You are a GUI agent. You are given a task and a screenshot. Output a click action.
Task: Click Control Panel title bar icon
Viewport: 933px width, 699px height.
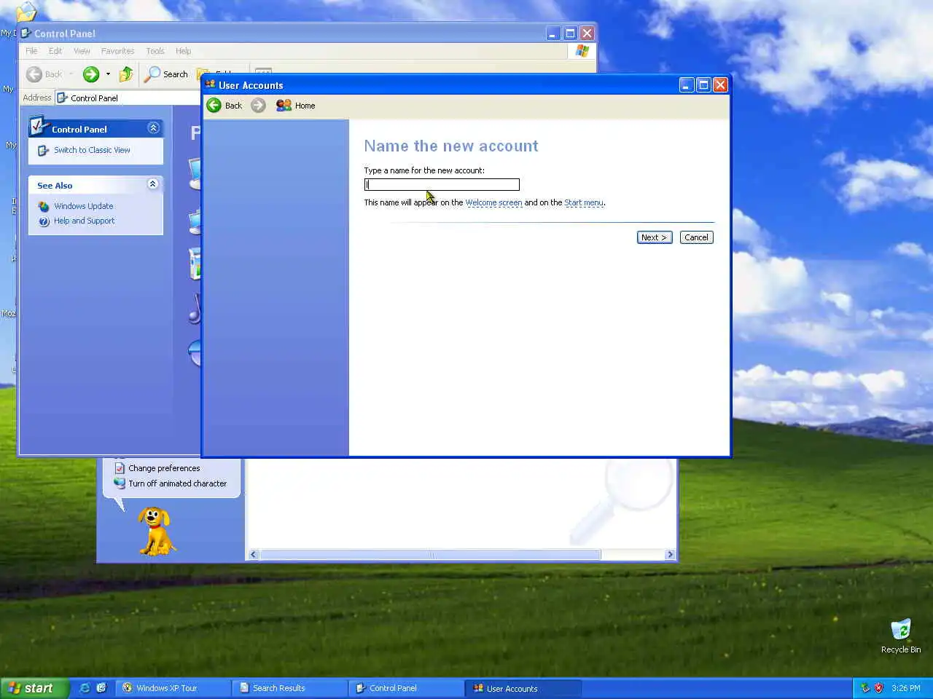(x=26, y=33)
